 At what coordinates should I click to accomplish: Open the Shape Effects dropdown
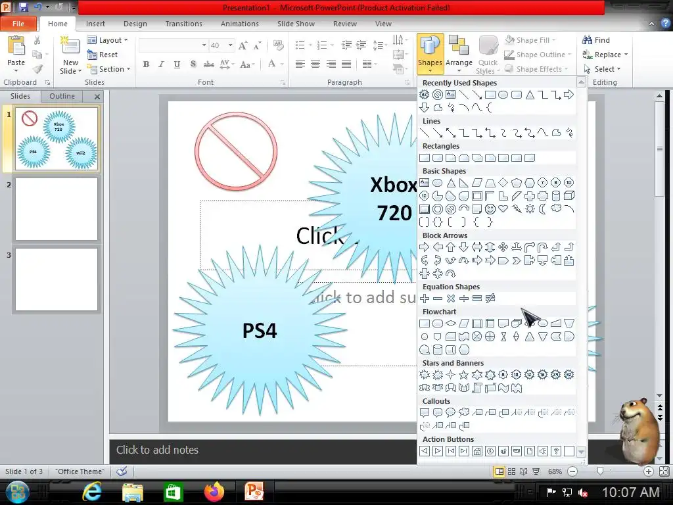pyautogui.click(x=536, y=69)
